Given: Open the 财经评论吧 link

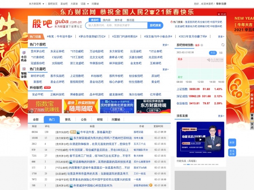Looking at the screenshot, I should click(x=38, y=76).
